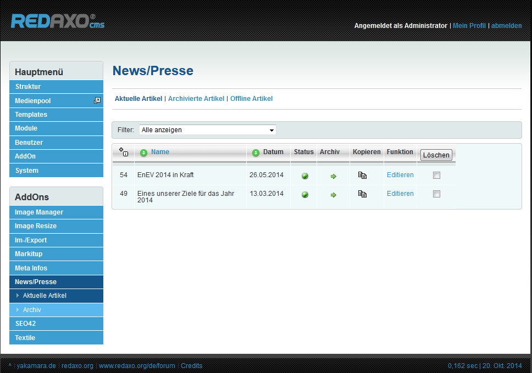Archive the 'Eines unserer Ziele' article

pos(333,195)
